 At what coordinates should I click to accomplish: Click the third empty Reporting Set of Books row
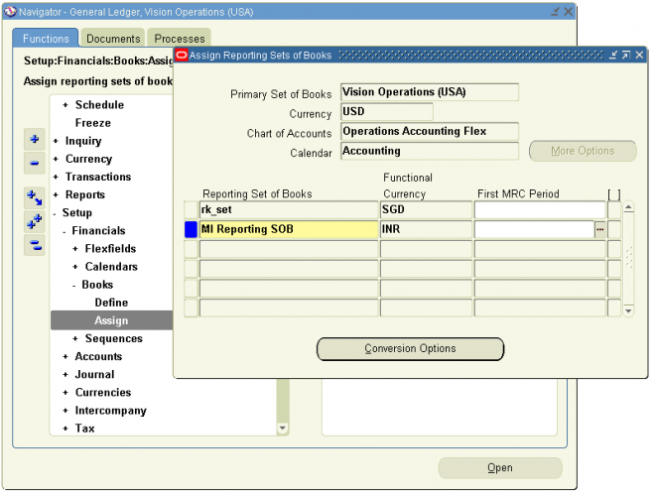[289, 289]
